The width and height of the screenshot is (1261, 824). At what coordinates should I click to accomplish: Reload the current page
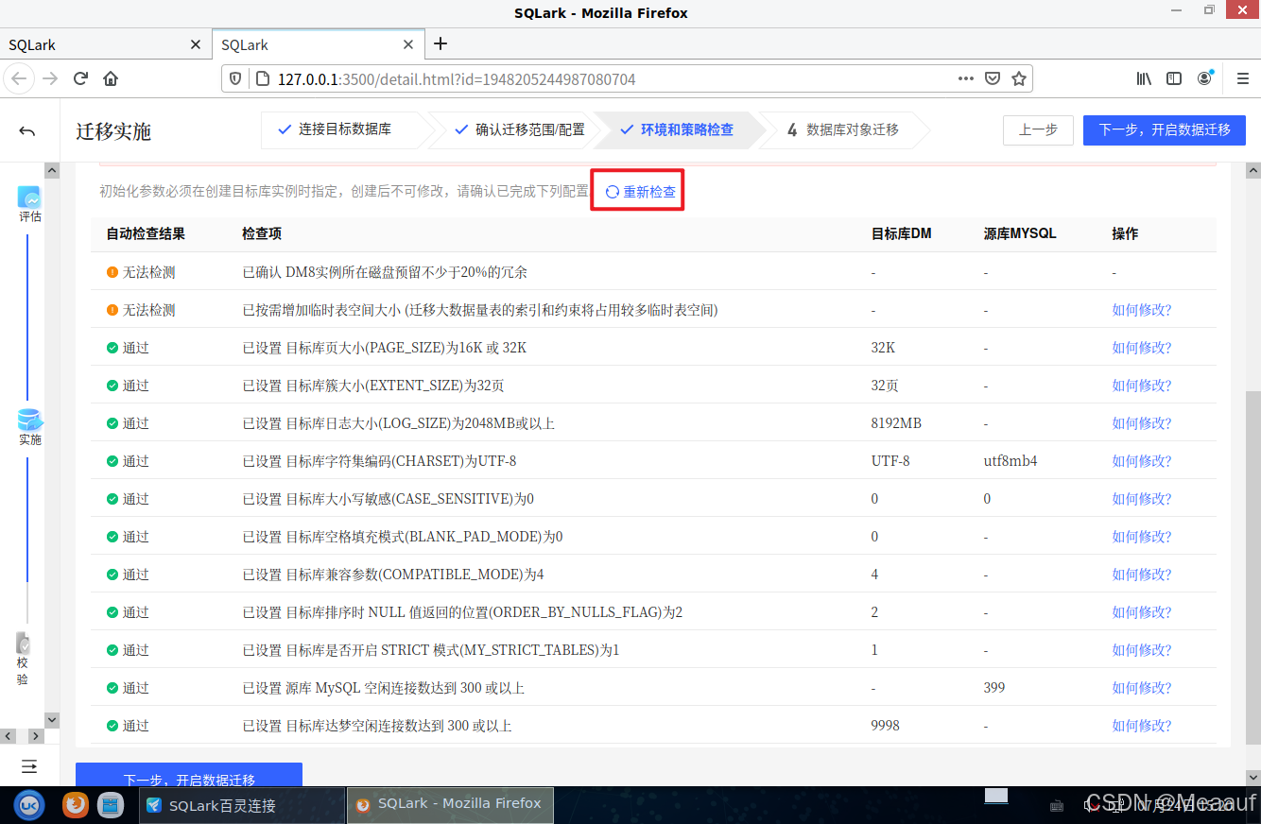tap(81, 78)
